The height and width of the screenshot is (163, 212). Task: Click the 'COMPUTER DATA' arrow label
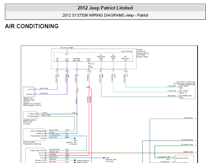point(83,161)
